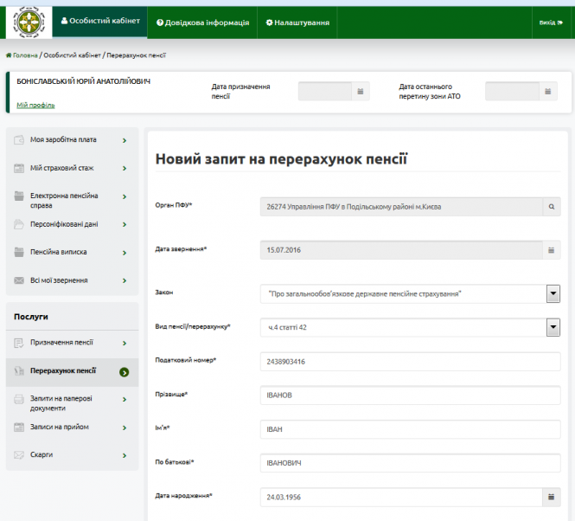Open calendar for Дата призначення пенсії
The image size is (575, 521).
361,91
